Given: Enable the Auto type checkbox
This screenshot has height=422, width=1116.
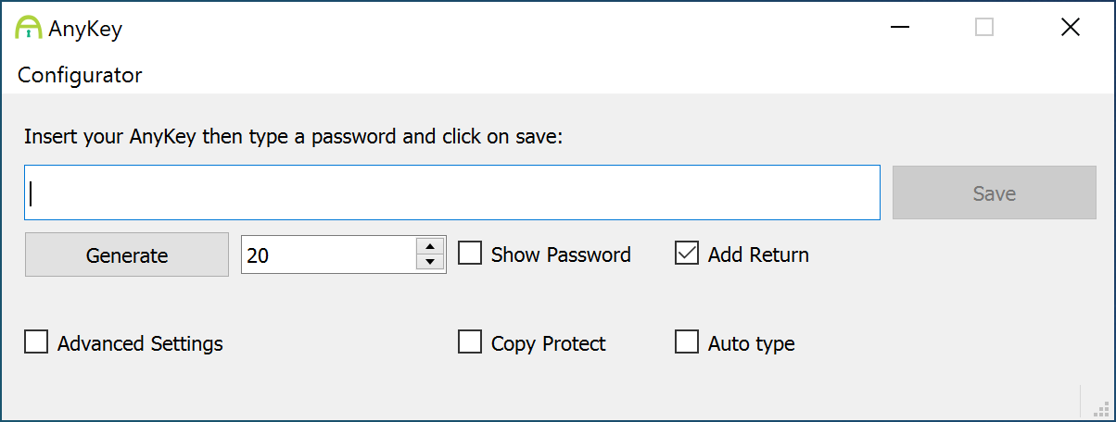Looking at the screenshot, I should 687,342.
